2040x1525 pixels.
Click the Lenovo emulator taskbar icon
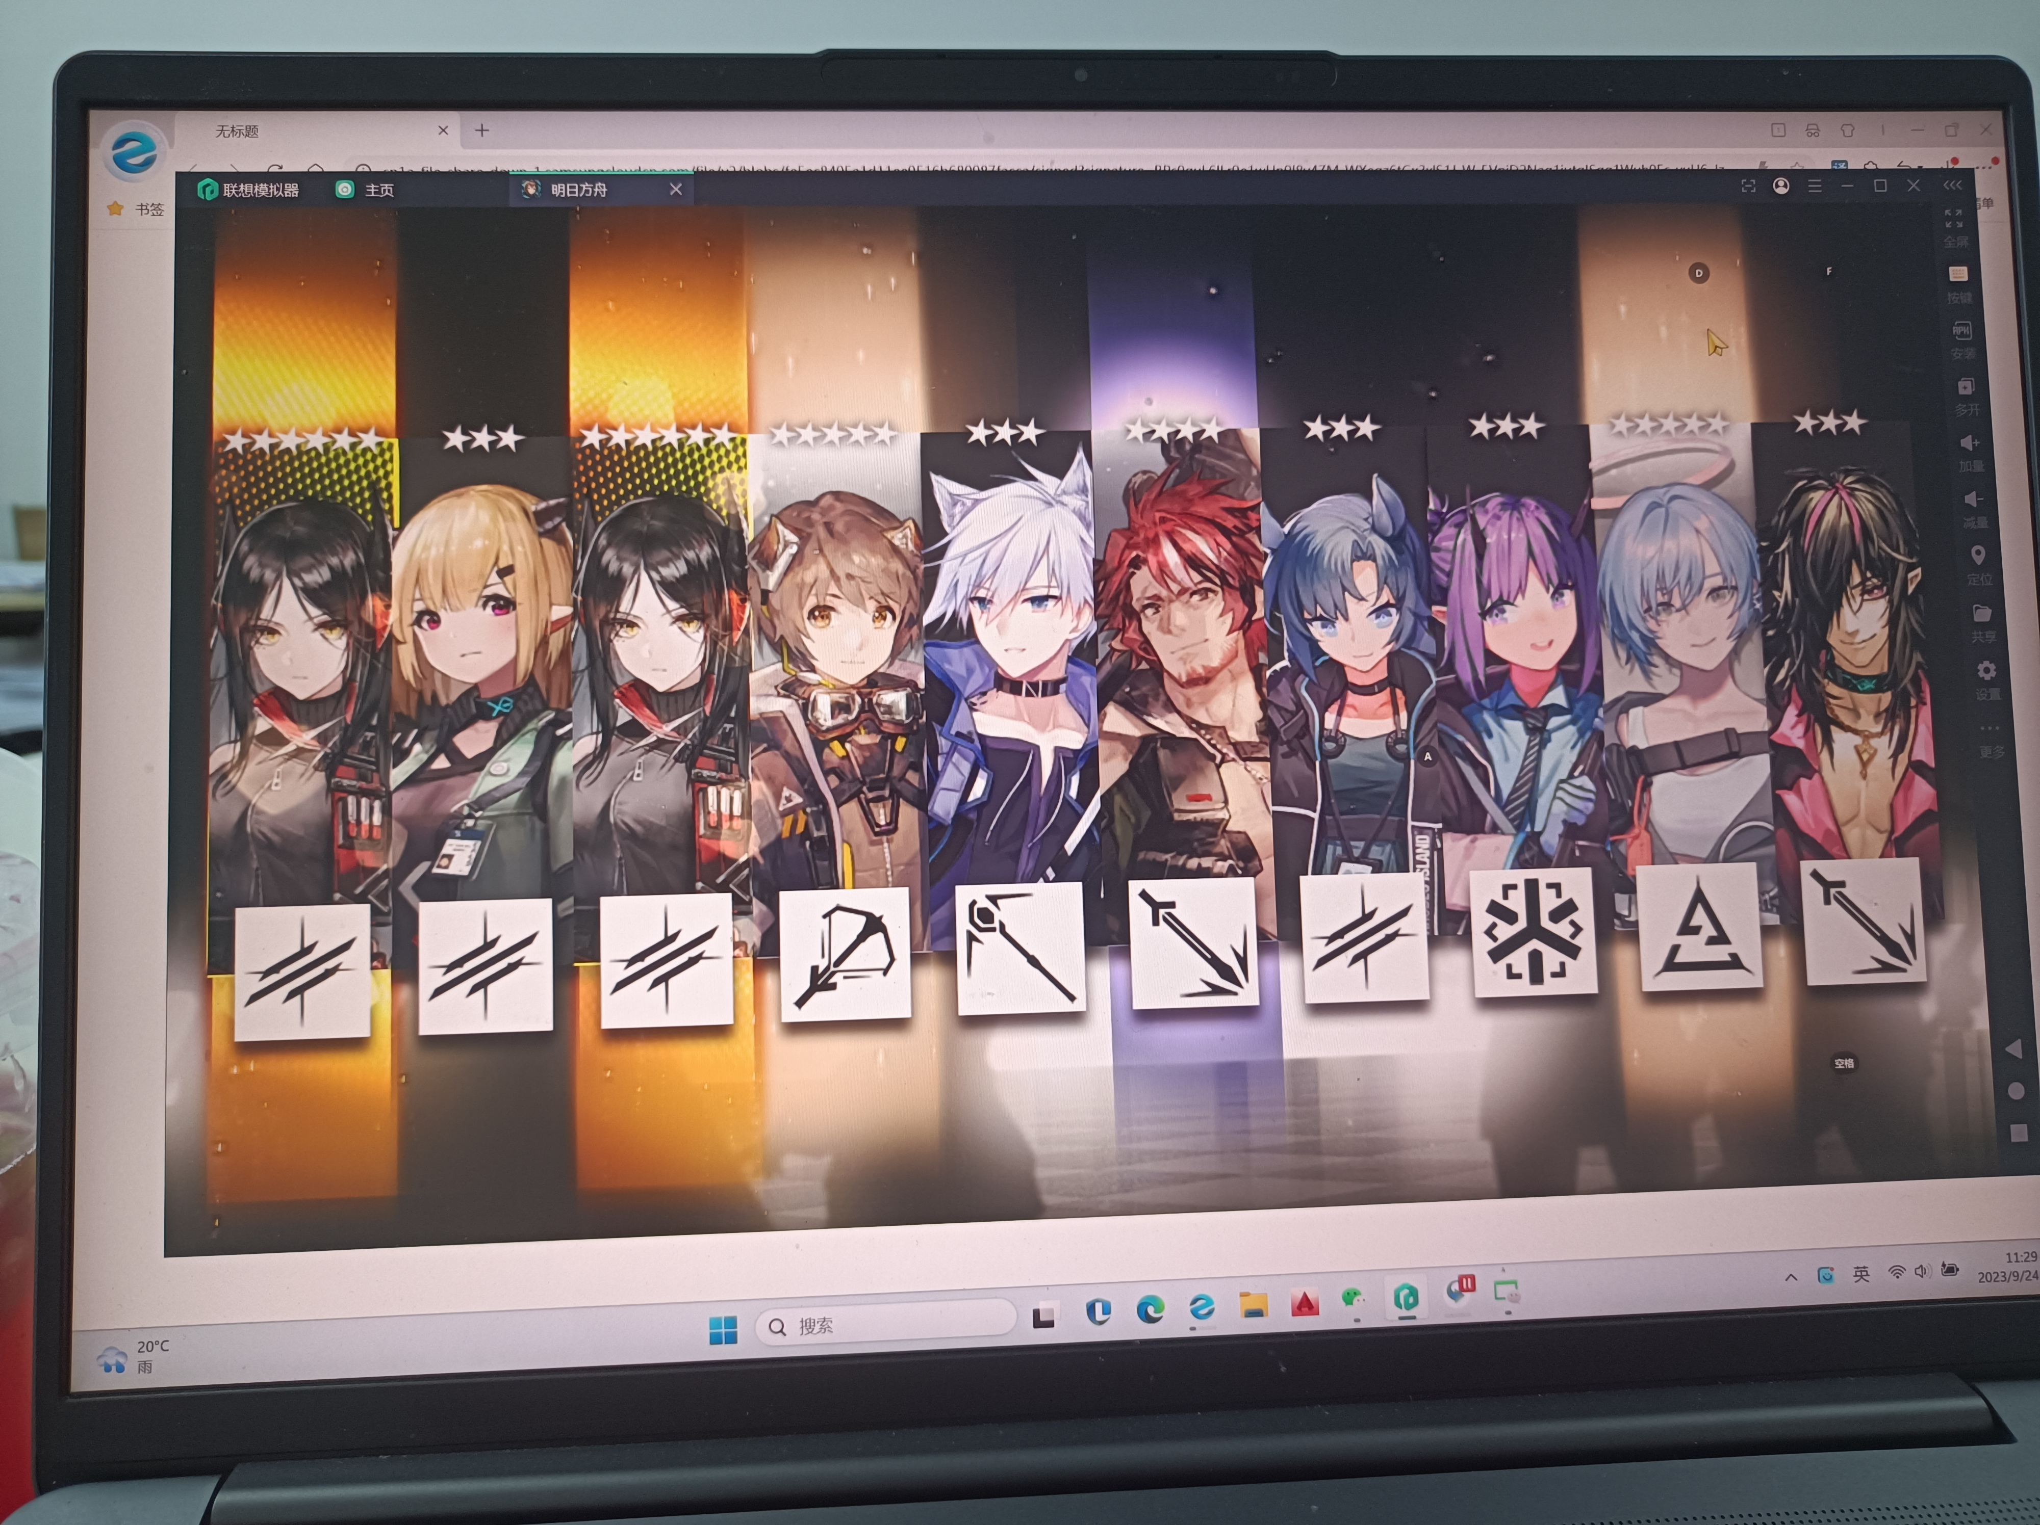(1405, 1298)
